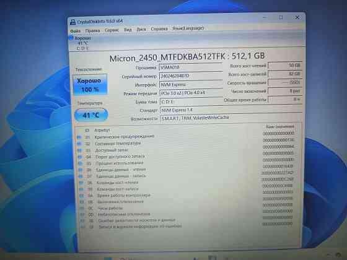Select the Время работы контроллера attribute text
The image size is (347, 260).
124,196
